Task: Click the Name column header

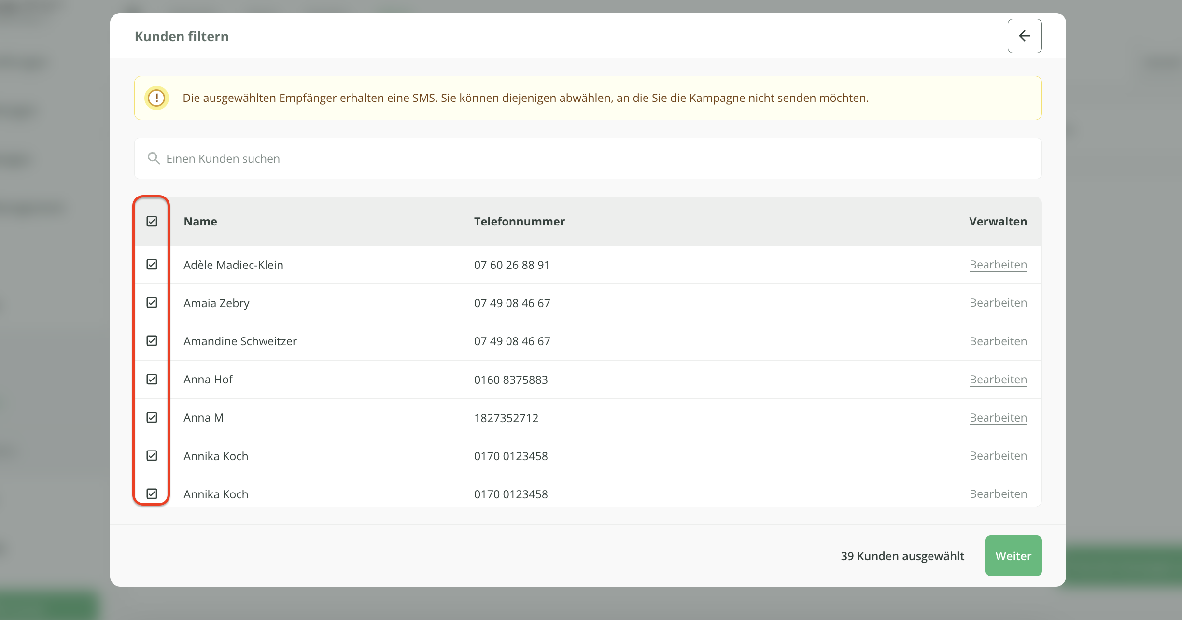Action: (x=200, y=222)
